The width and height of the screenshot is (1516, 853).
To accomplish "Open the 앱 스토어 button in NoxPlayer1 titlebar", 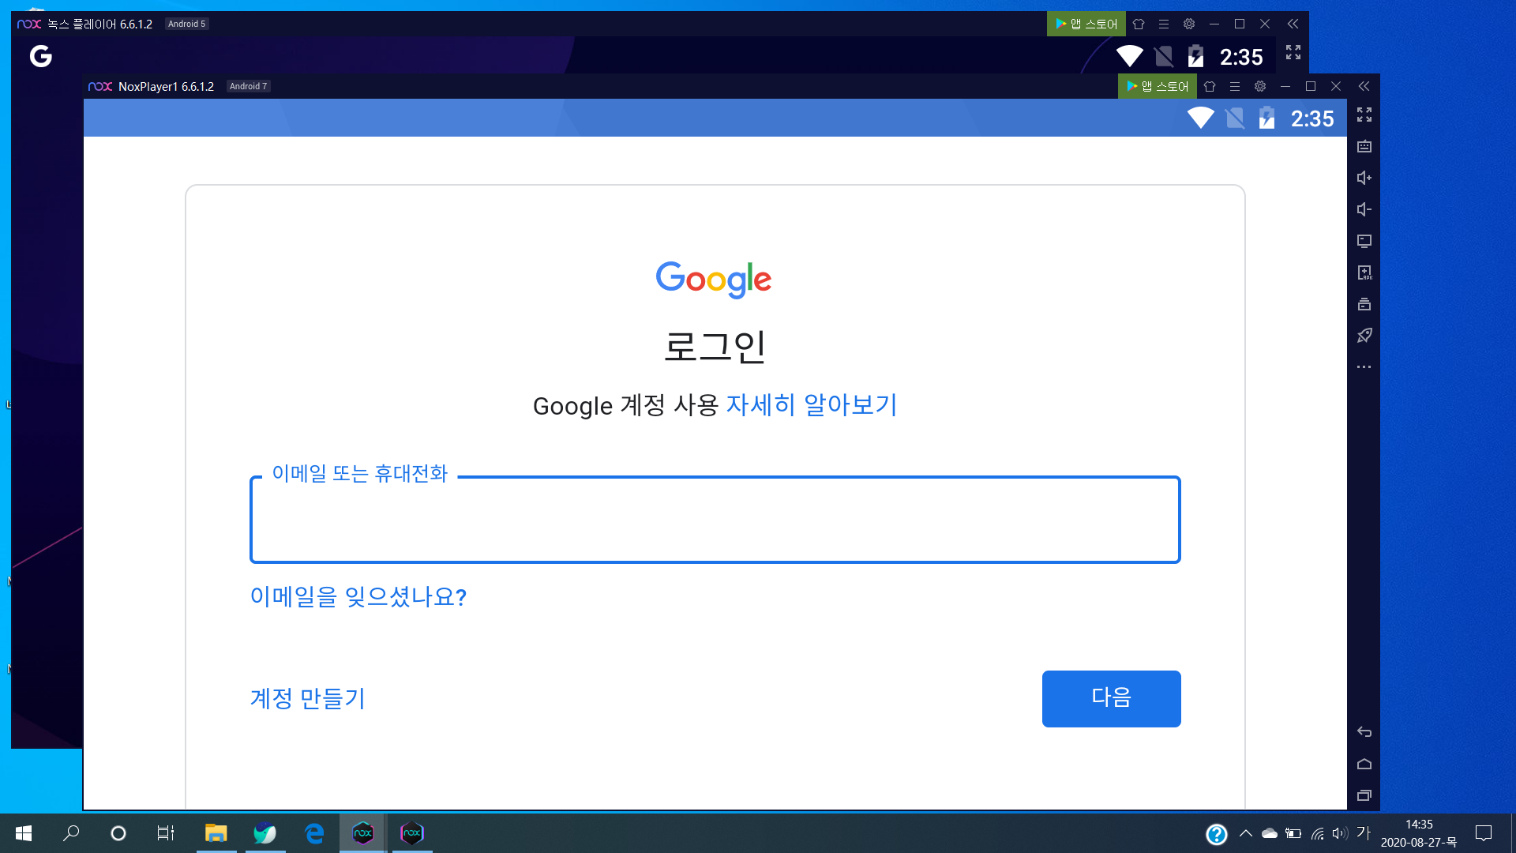I will point(1157,86).
